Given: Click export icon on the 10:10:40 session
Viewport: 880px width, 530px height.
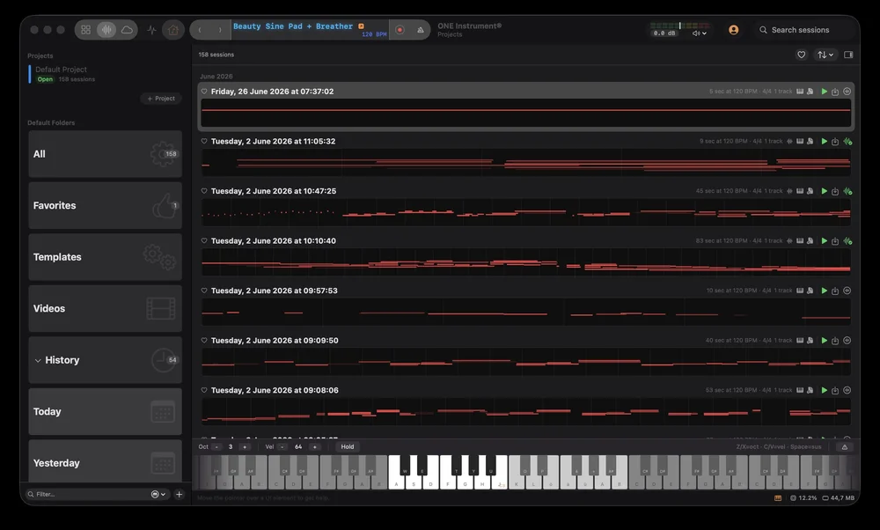Looking at the screenshot, I should (x=835, y=241).
